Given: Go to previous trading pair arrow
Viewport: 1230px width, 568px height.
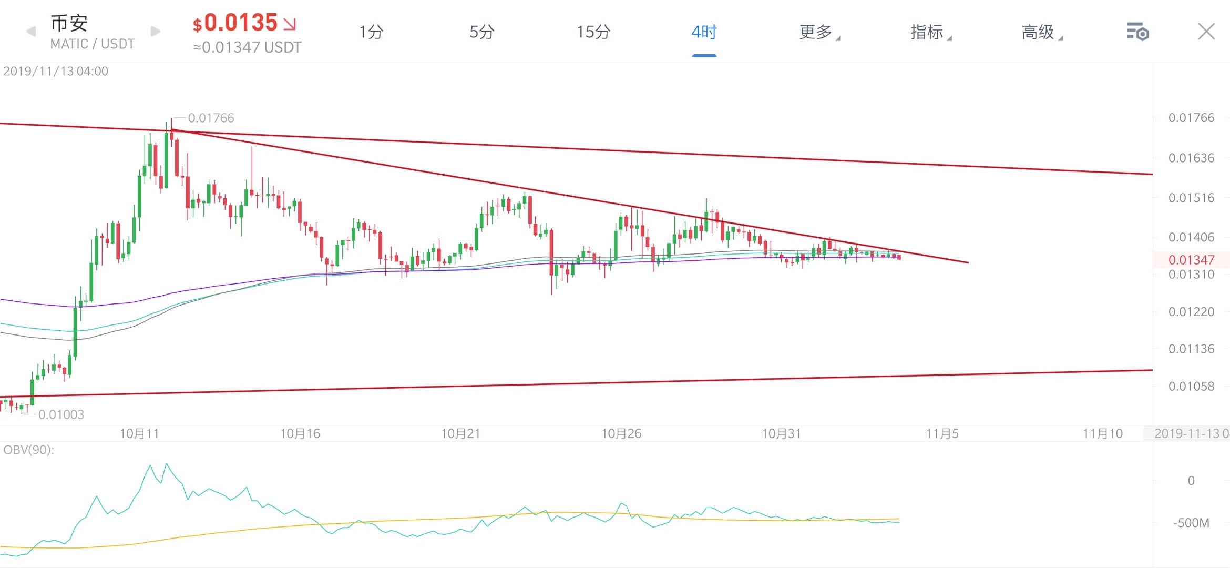Looking at the screenshot, I should 31,32.
